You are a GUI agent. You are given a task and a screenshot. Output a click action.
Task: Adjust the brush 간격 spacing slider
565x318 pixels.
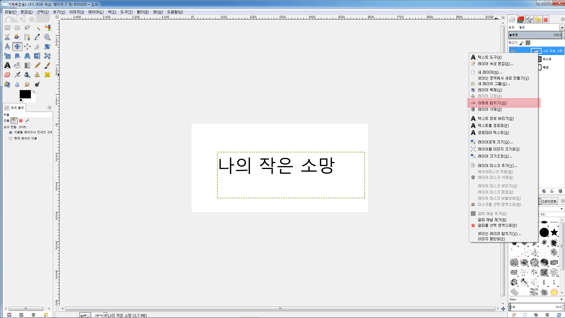tap(535, 307)
